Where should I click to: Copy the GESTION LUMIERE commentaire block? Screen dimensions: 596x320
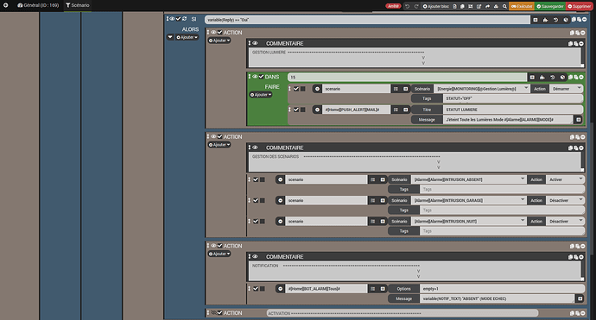[x=570, y=44]
